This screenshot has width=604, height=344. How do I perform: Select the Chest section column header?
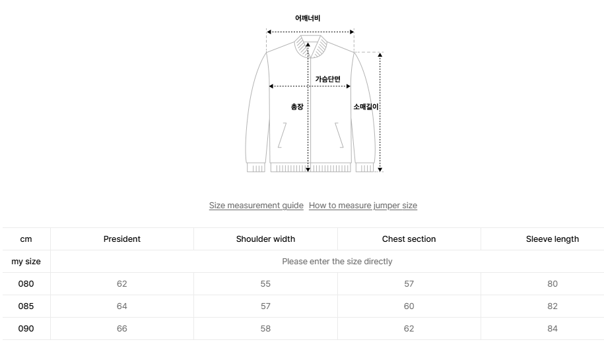[409, 239]
